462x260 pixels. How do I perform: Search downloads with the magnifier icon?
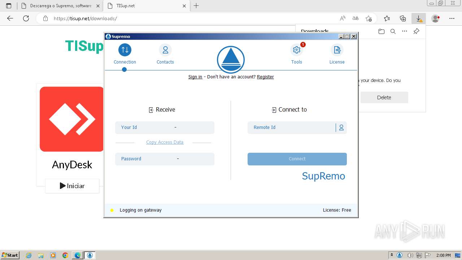(393, 31)
